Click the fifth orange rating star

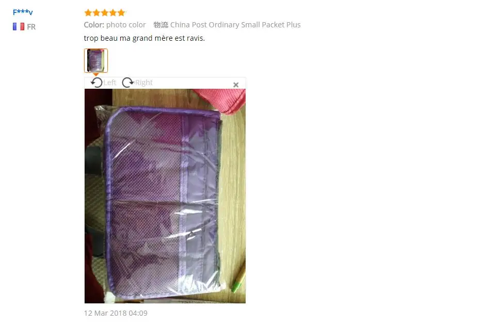(x=121, y=13)
